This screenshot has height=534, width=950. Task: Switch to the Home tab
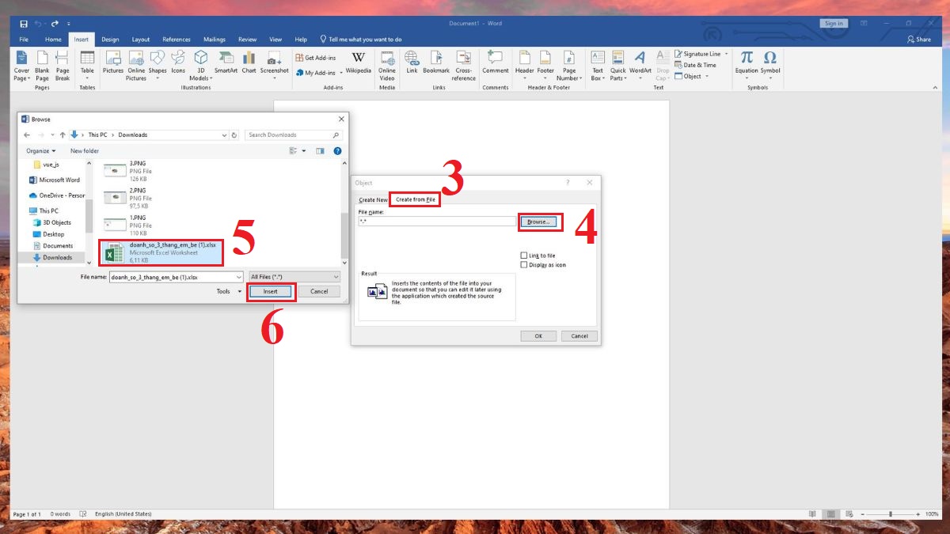click(x=53, y=39)
